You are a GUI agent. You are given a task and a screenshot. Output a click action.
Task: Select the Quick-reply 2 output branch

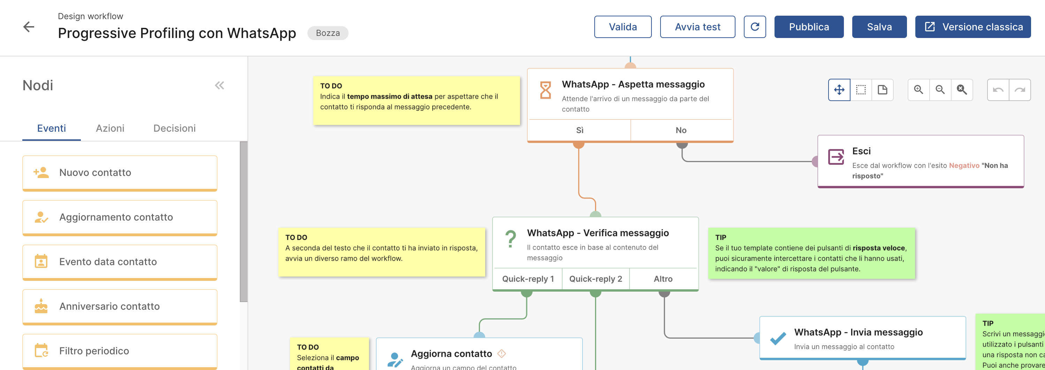click(x=595, y=279)
